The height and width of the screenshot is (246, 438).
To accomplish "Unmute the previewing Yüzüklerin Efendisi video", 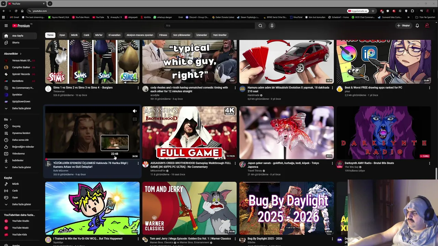I will click(x=135, y=111).
